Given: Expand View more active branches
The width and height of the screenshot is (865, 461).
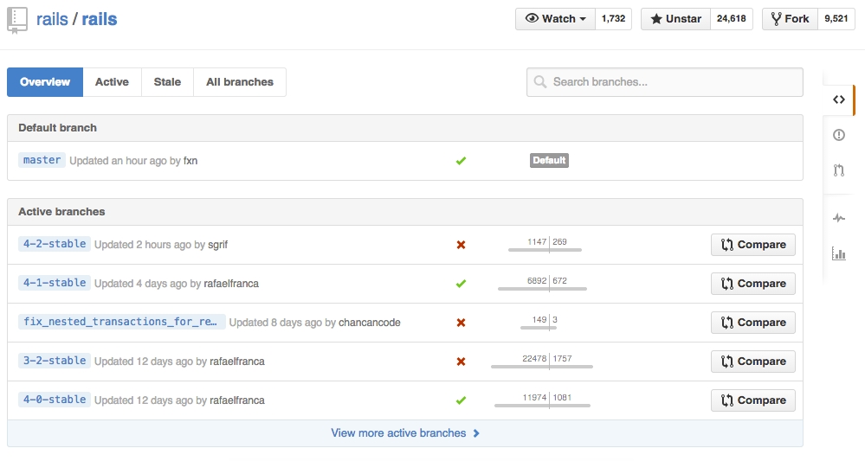Looking at the screenshot, I should (404, 433).
